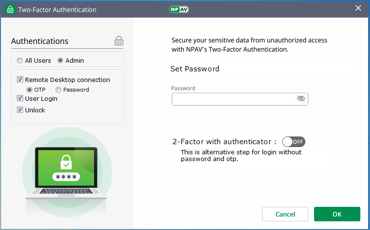Select the Admin radio button
370x230 pixels.
(x=60, y=61)
